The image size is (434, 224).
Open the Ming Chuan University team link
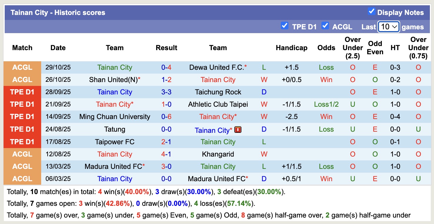pos(115,117)
